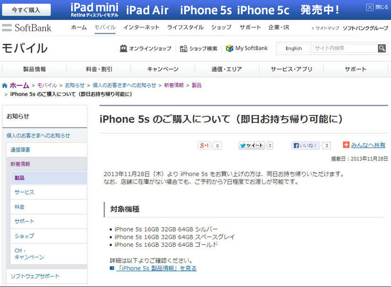Click the home icon in breadcrumb
Screen dimensions: 391x287
point(5,86)
